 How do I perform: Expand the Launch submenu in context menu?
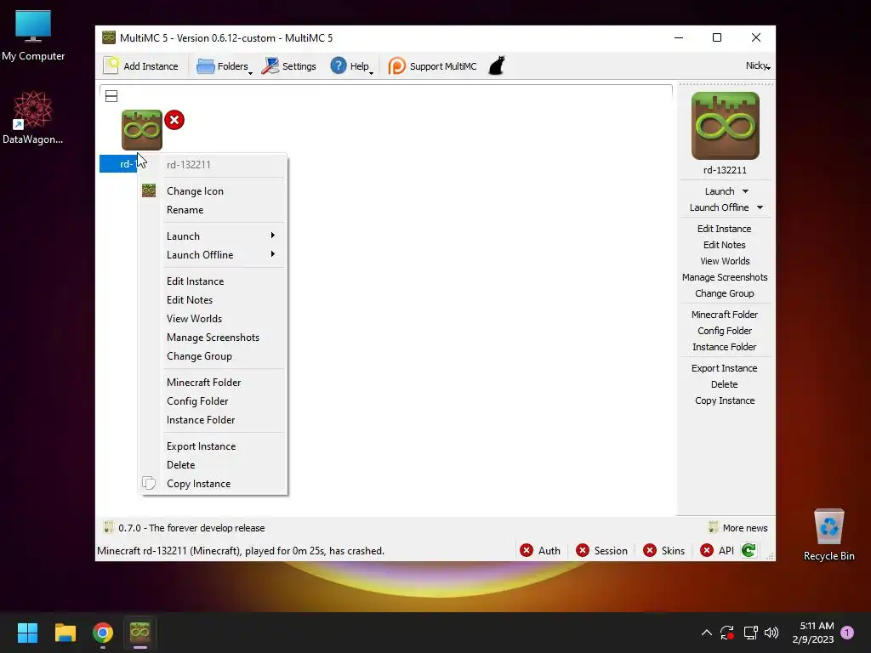pos(212,236)
